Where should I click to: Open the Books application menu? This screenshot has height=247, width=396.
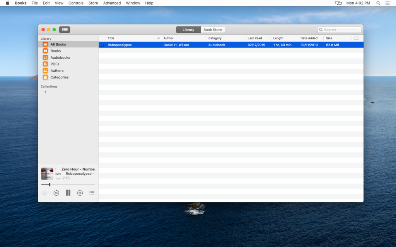[x=21, y=3]
